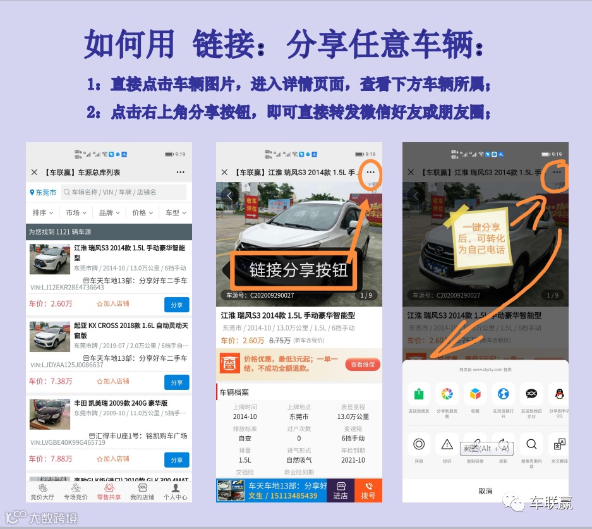The width and height of the screenshot is (592, 529).
Task: Expand the 排序 sort dropdown
Action: coord(43,212)
